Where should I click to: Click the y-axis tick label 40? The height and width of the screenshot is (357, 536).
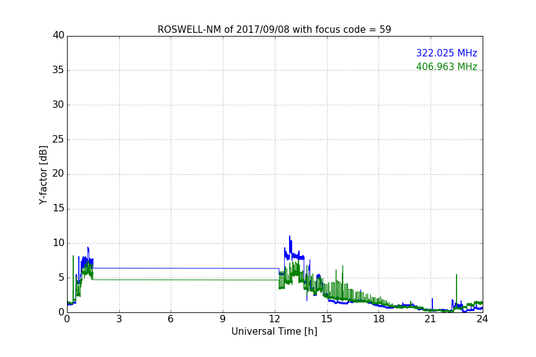click(x=58, y=35)
